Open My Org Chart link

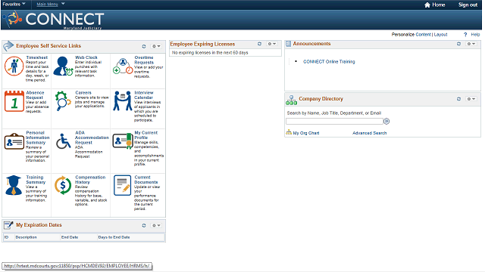pos(306,133)
